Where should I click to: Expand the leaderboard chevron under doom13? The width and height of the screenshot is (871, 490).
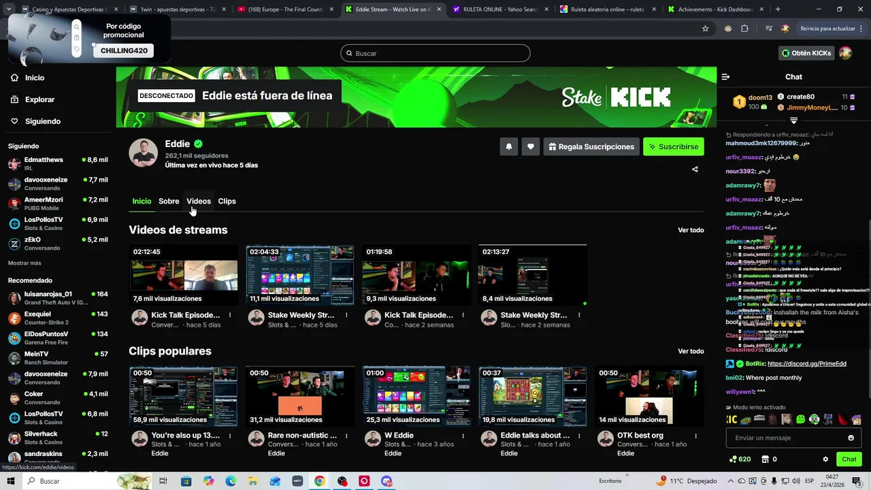(793, 120)
